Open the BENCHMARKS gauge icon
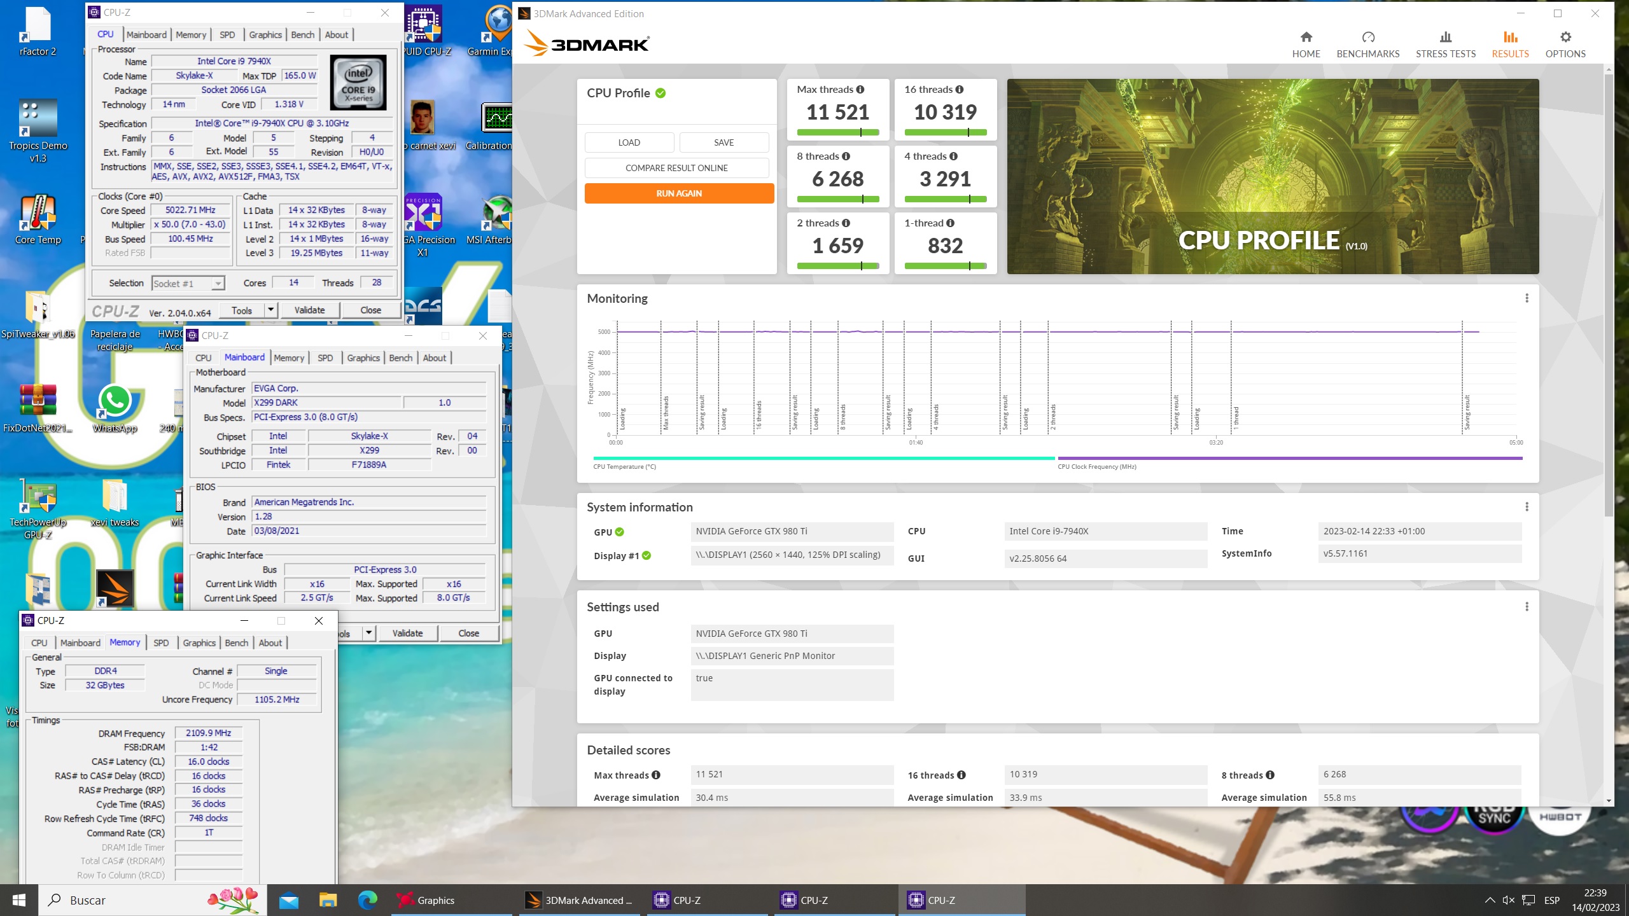Image resolution: width=1629 pixels, height=916 pixels. point(1368,37)
